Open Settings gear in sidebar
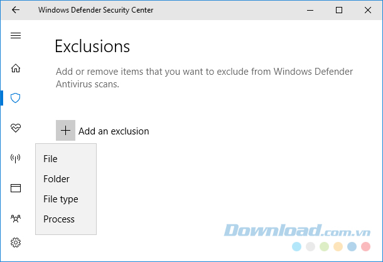This screenshot has width=383, height=262. pyautogui.click(x=16, y=243)
